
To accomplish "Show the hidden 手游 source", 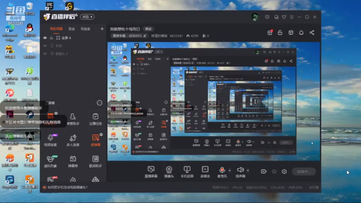I will [x=45, y=46].
